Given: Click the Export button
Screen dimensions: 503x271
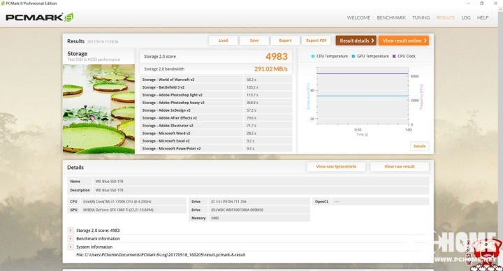Looking at the screenshot, I should coord(285,41).
